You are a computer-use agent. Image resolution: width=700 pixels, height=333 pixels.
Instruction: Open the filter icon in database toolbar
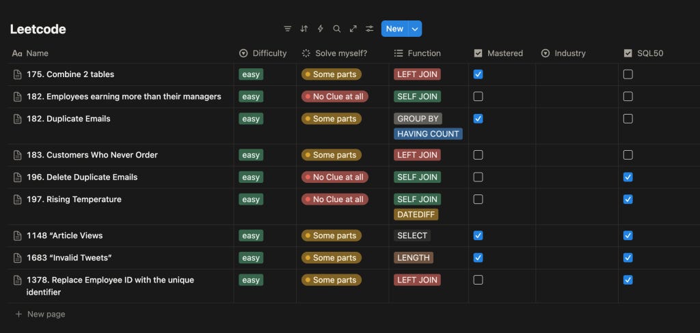pyautogui.click(x=288, y=29)
